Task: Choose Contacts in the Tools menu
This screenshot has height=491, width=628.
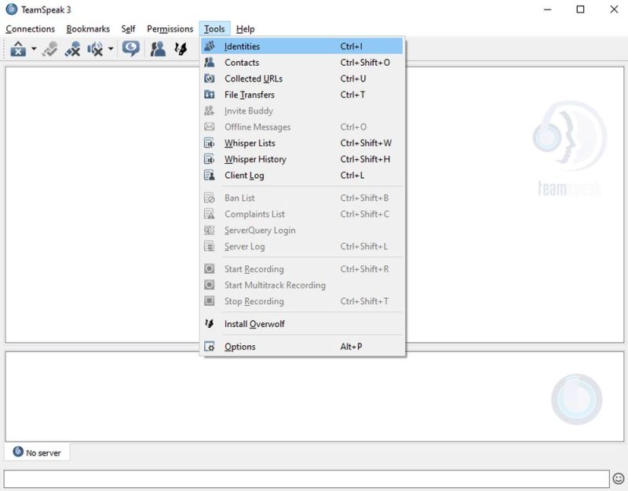Action: point(302,63)
